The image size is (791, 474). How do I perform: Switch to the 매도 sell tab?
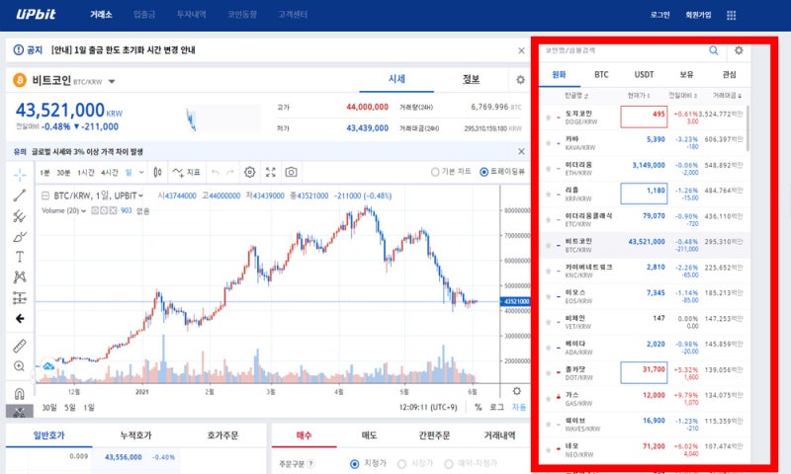pos(369,435)
